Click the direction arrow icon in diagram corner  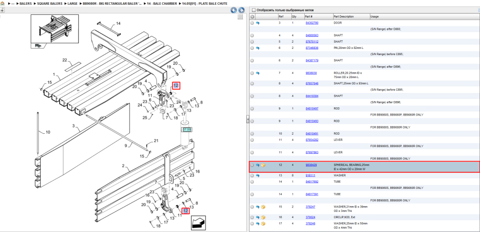click(199, 223)
